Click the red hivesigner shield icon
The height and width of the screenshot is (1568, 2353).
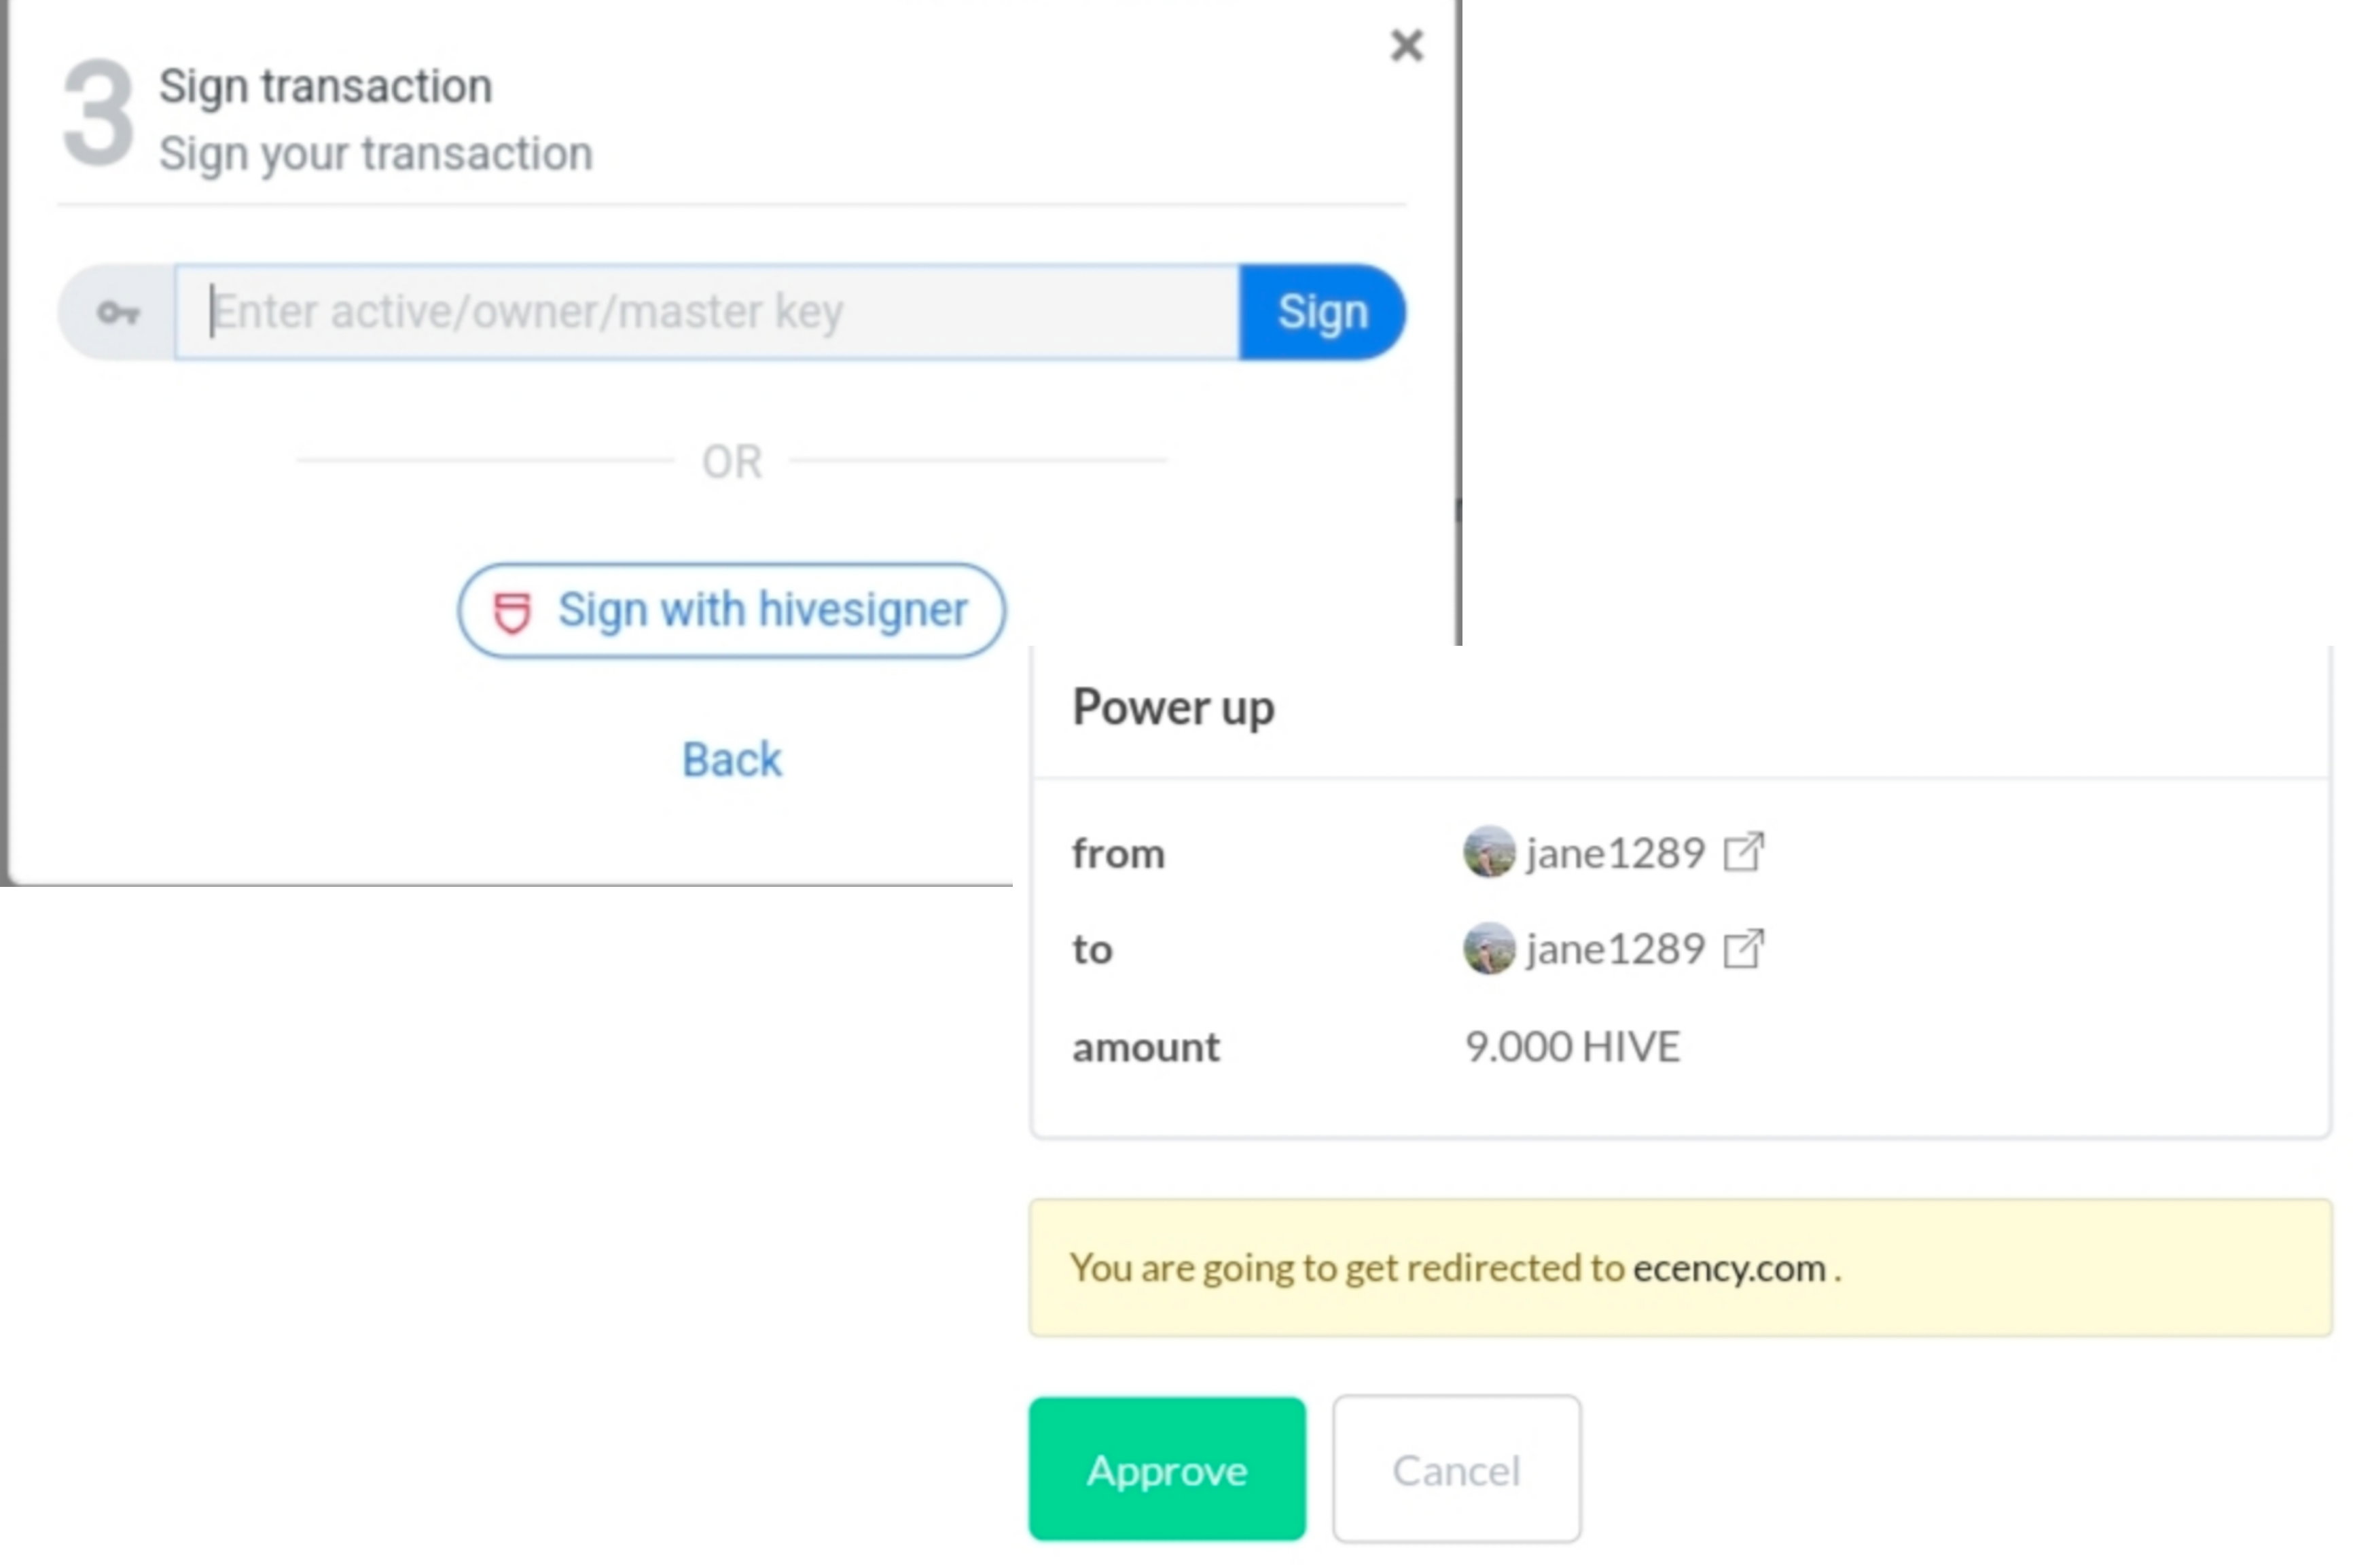click(511, 612)
